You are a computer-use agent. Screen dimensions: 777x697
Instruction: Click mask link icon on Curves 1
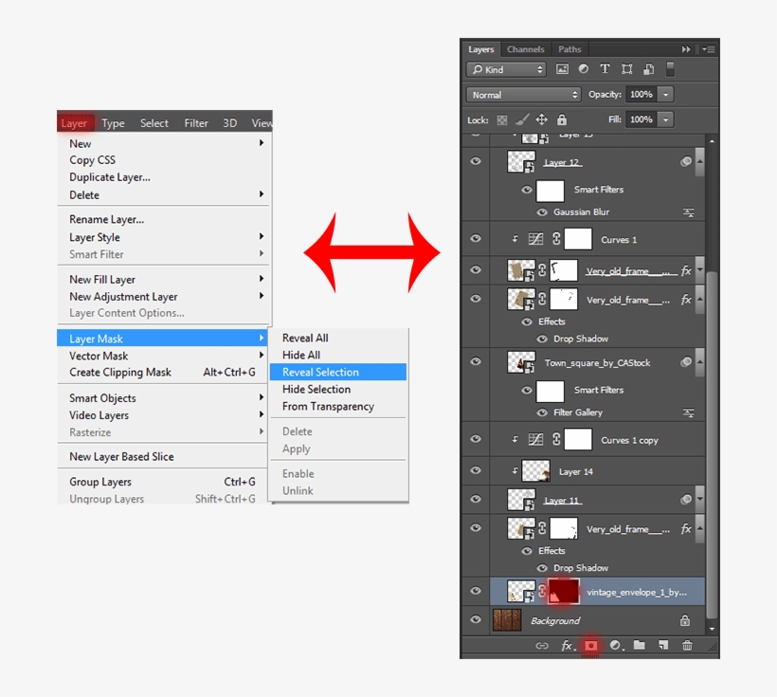click(x=556, y=239)
